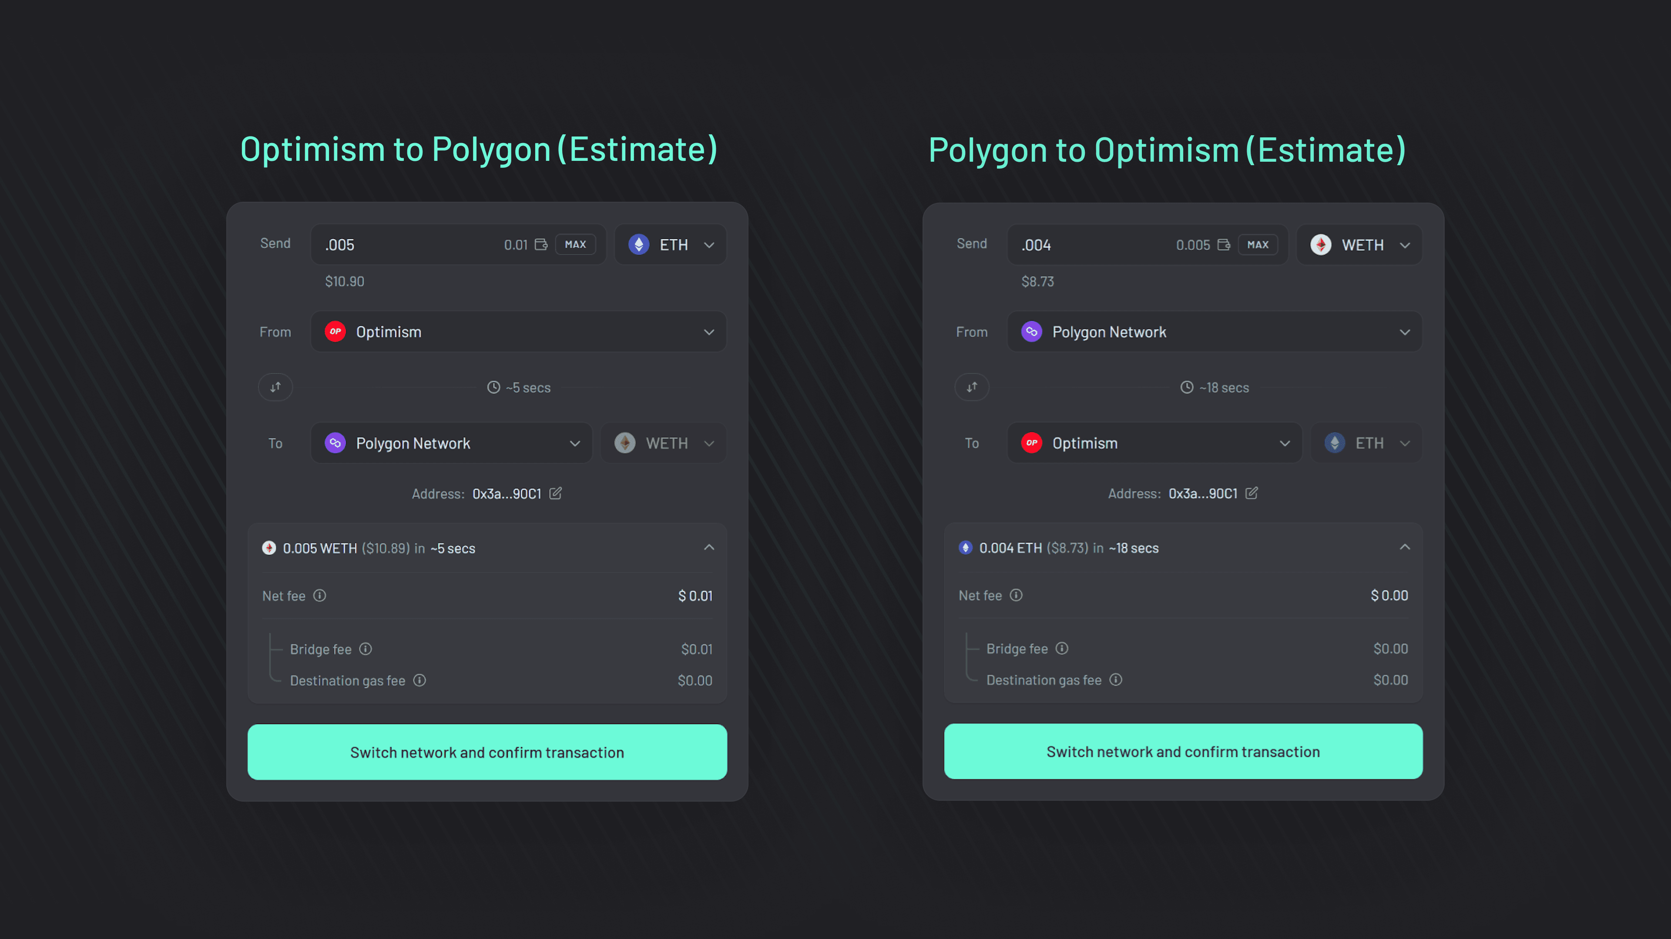Viewport: 1671px width, 939px height.
Task: Click the Bridge fee info icon on right card
Action: 1062,648
